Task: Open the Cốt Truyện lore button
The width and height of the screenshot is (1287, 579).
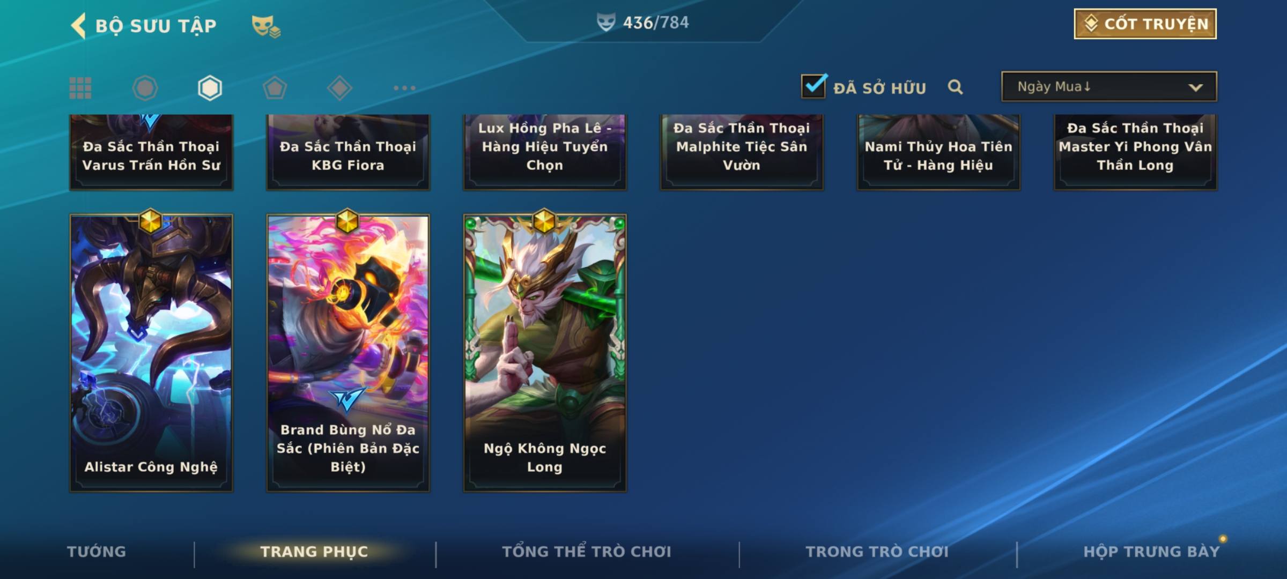Action: pyautogui.click(x=1145, y=24)
